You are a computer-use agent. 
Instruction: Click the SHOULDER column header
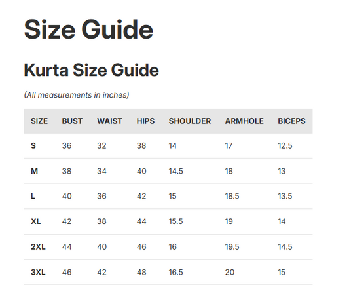tap(190, 121)
